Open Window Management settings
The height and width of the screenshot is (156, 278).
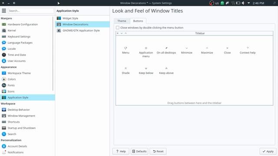(27, 116)
